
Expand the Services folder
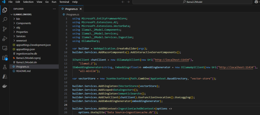tap(14, 36)
